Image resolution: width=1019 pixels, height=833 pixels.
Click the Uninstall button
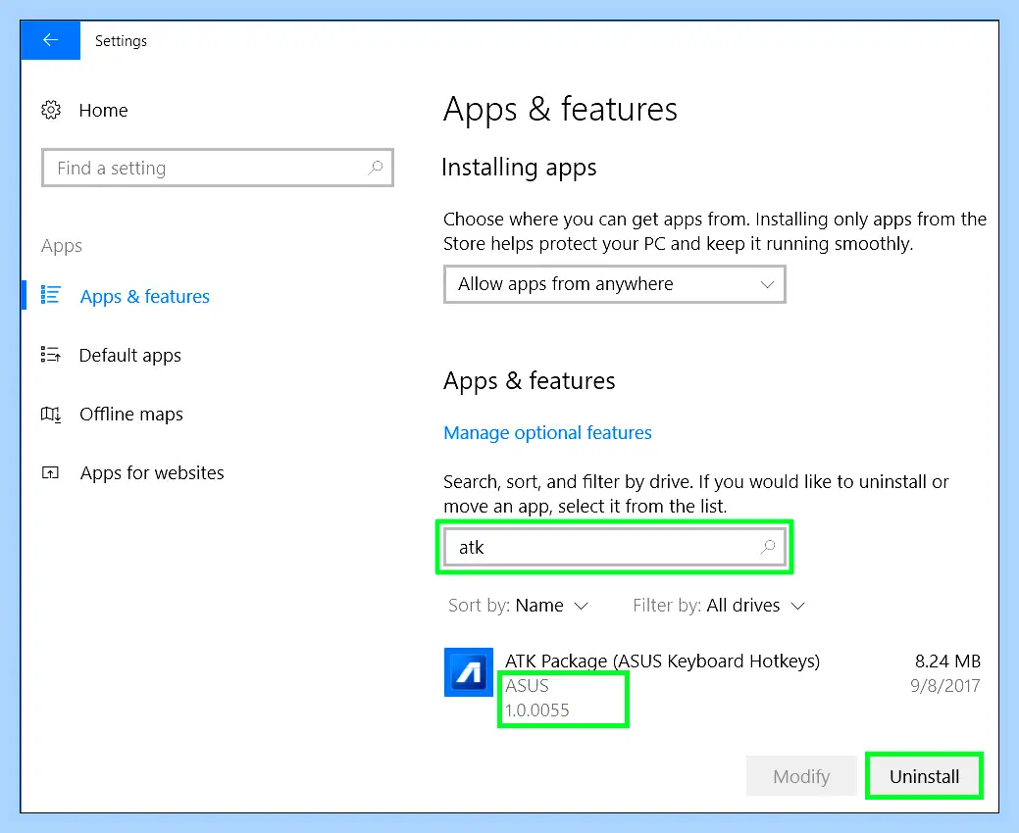click(x=924, y=776)
